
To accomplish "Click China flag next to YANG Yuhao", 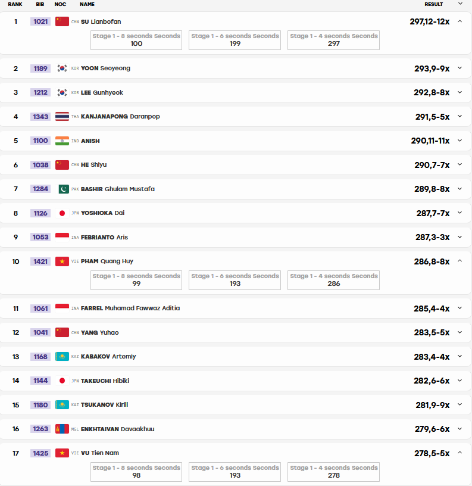I will click(62, 332).
